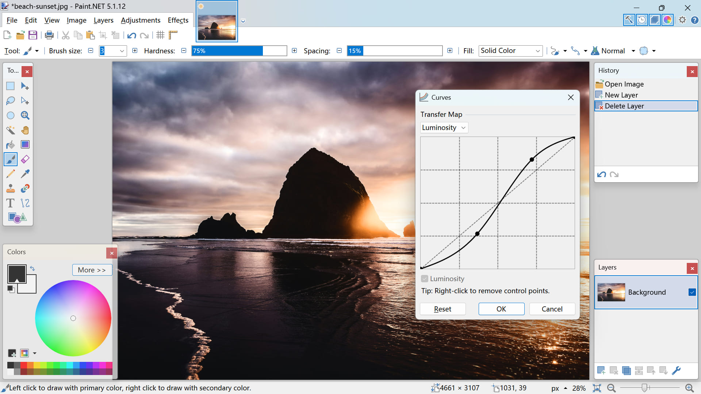Expand the Brush size dropdown
The width and height of the screenshot is (701, 394).
pyautogui.click(x=122, y=51)
